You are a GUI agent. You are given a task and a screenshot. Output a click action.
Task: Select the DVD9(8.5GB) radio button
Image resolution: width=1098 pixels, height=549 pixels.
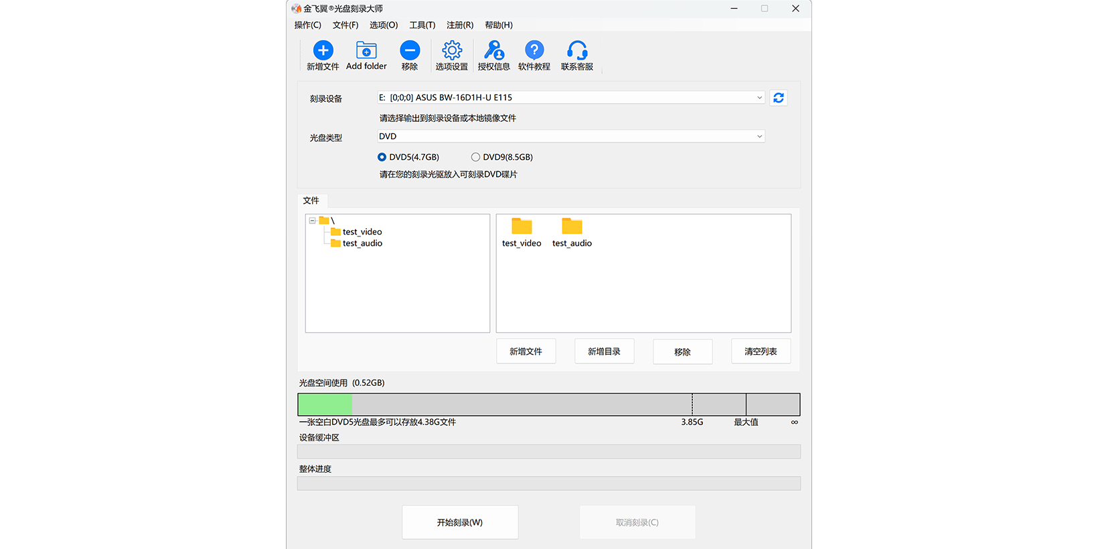tap(476, 157)
